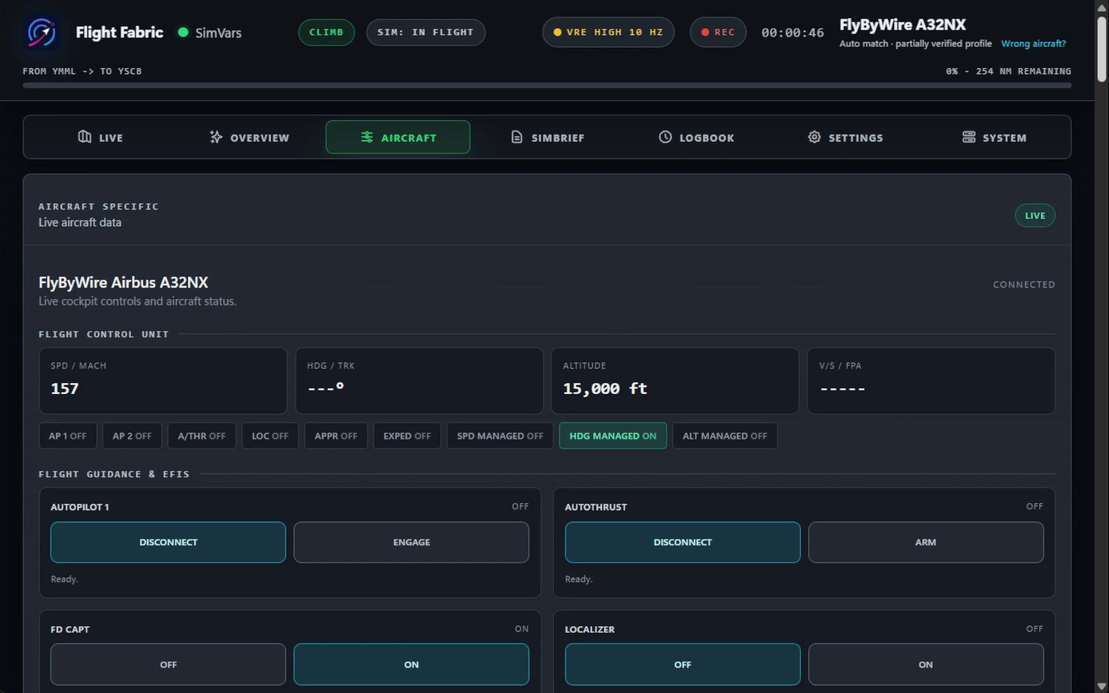Click the recording timer 00:00:46
This screenshot has height=693, width=1109.
point(793,33)
